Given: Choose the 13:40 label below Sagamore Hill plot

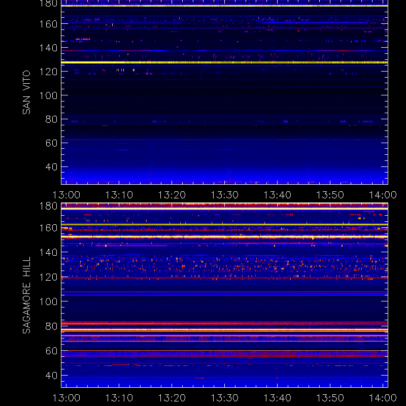Looking at the screenshot, I should pos(277,398).
